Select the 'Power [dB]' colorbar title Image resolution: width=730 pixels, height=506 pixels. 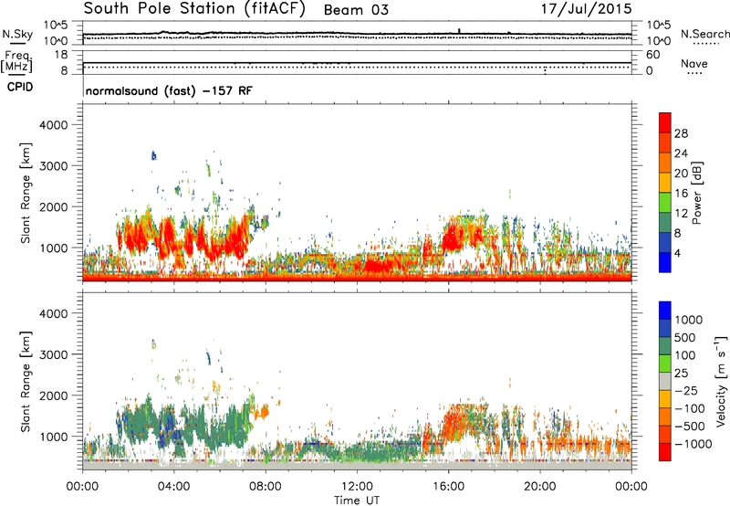(x=696, y=193)
